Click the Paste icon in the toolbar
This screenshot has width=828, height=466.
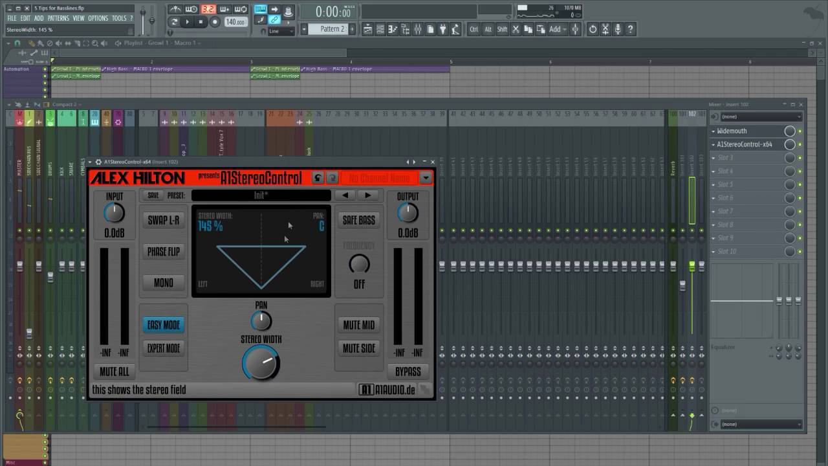[x=541, y=29]
